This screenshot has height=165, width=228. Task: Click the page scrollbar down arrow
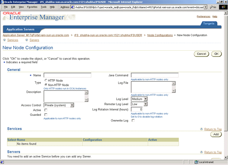[225, 157]
